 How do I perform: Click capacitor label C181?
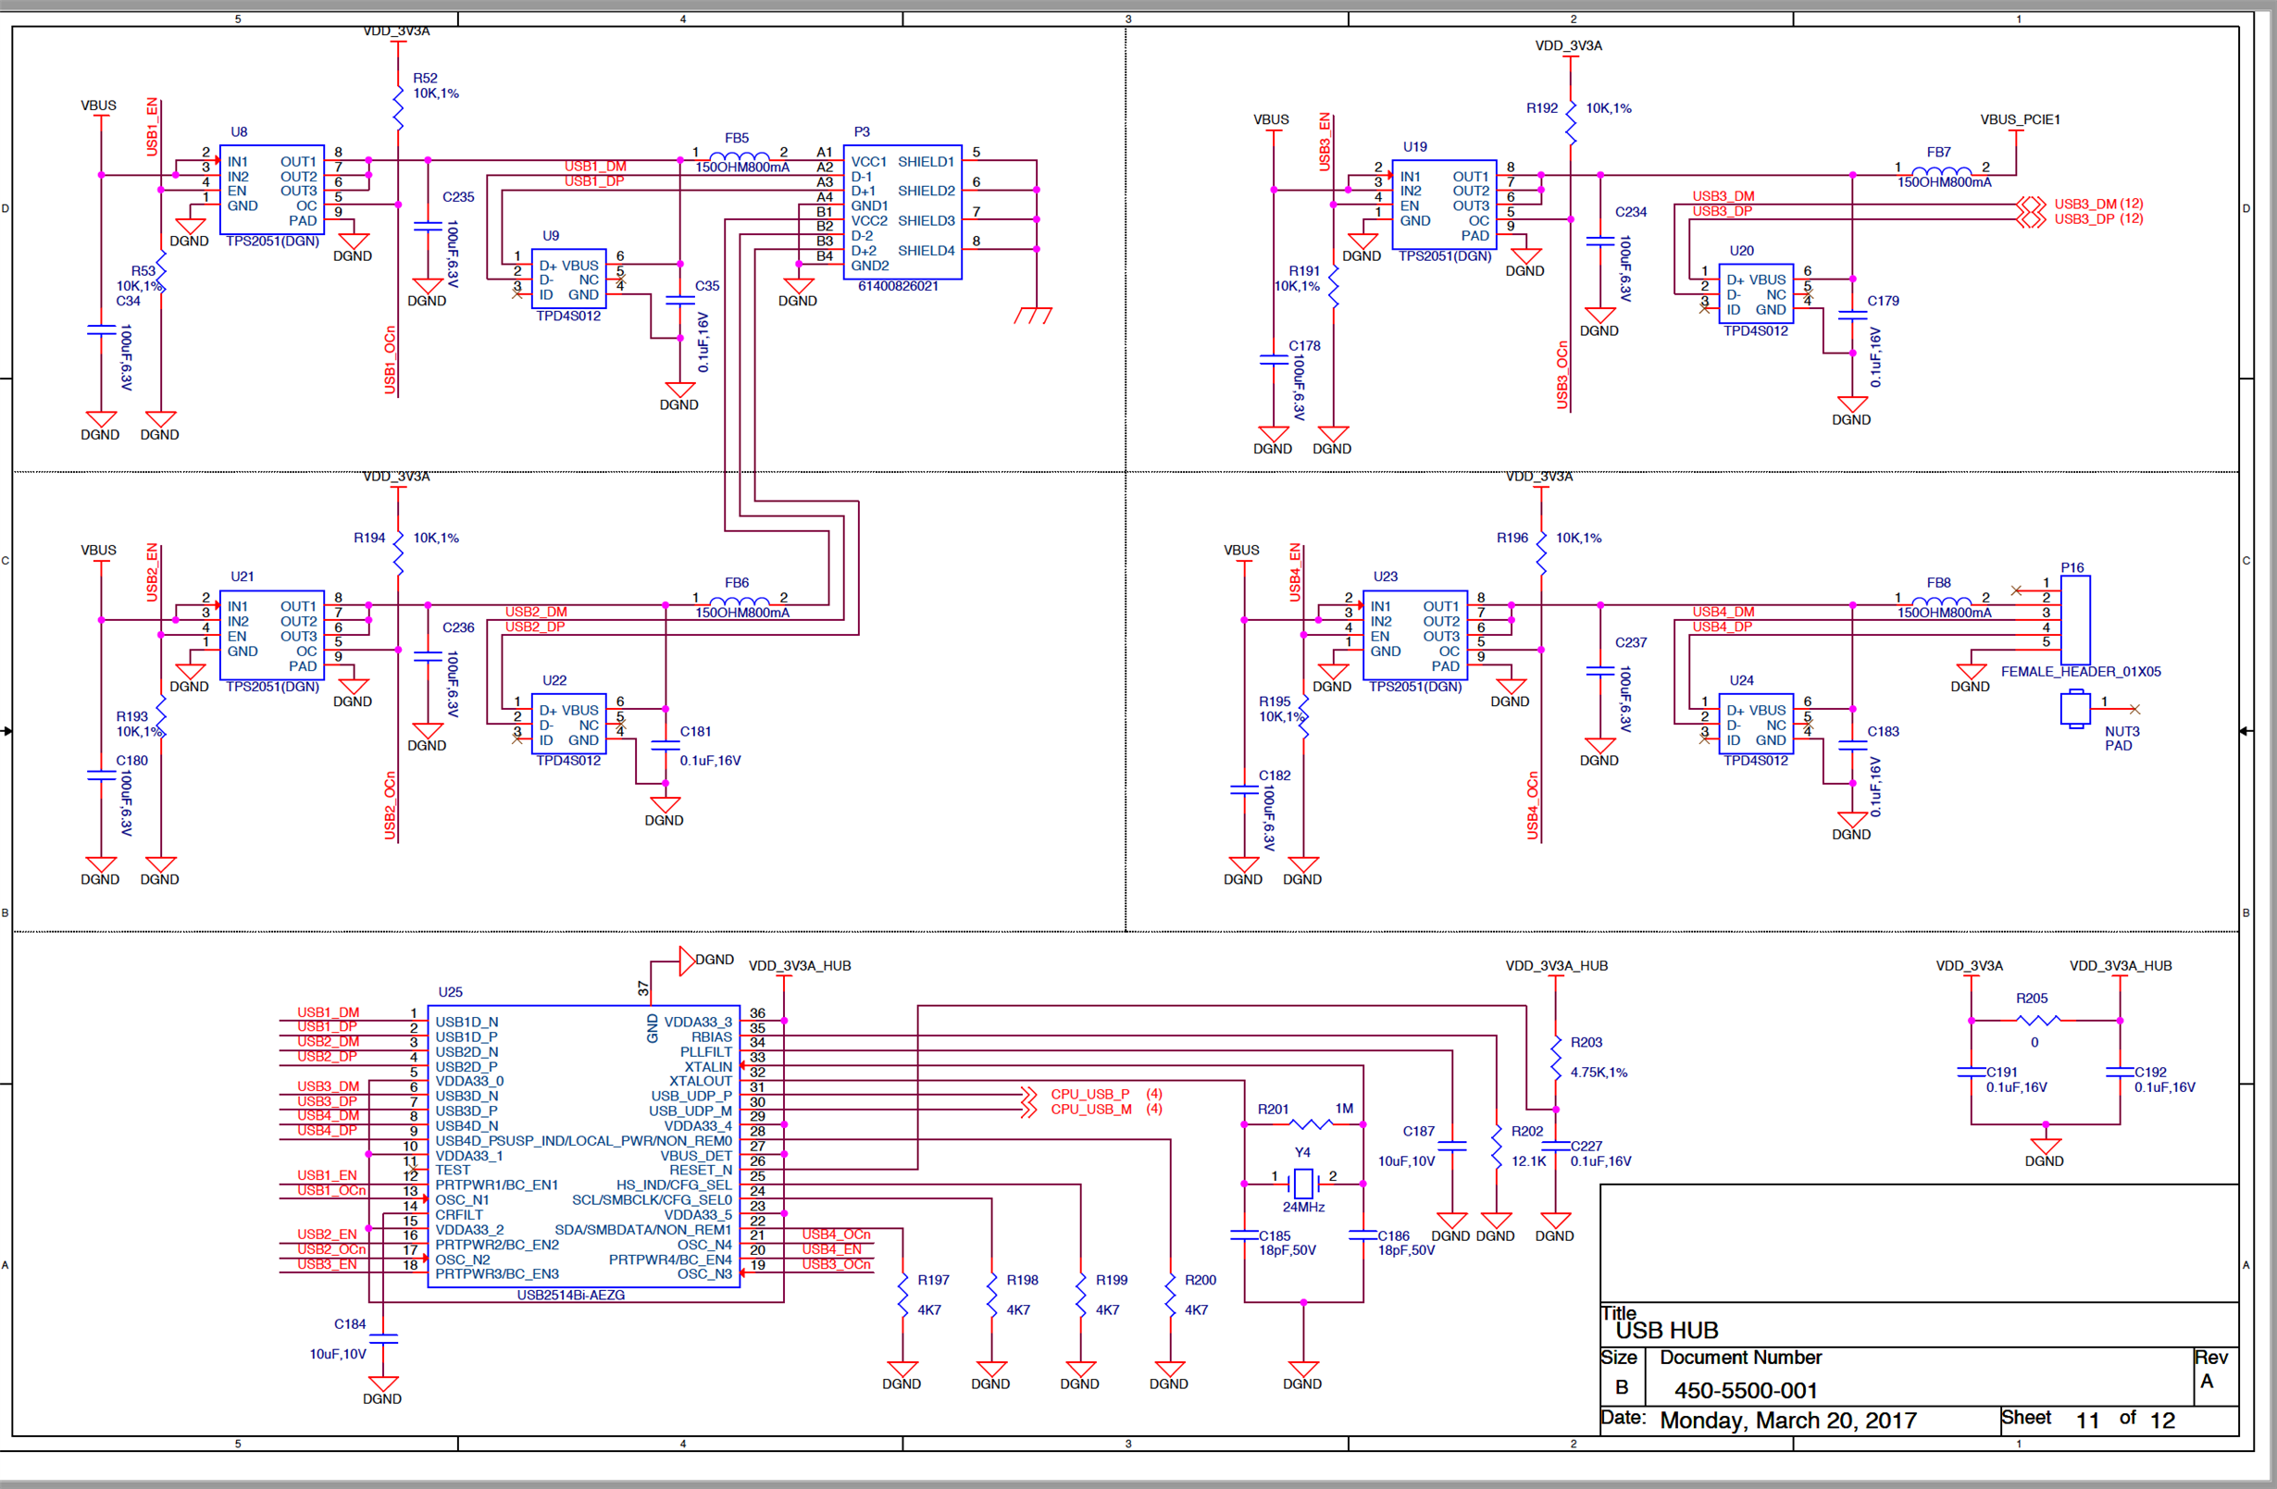pyautogui.click(x=695, y=732)
